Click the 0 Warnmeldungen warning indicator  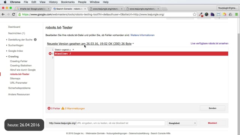click(x=73, y=108)
